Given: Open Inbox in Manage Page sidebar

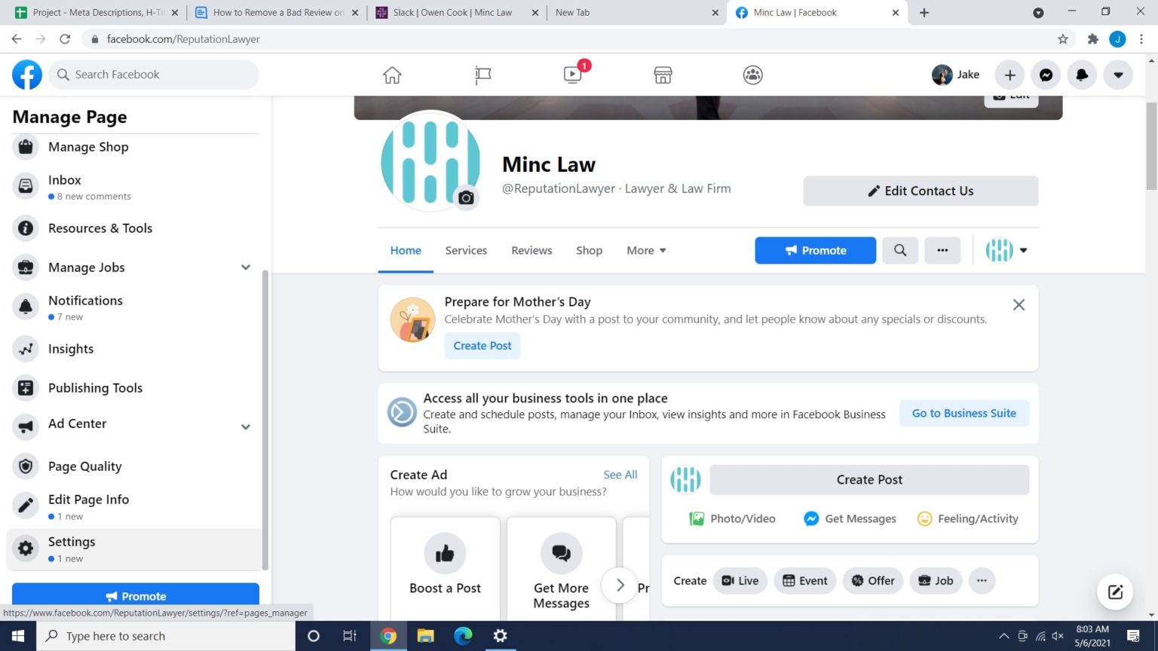Looking at the screenshot, I should (x=136, y=186).
